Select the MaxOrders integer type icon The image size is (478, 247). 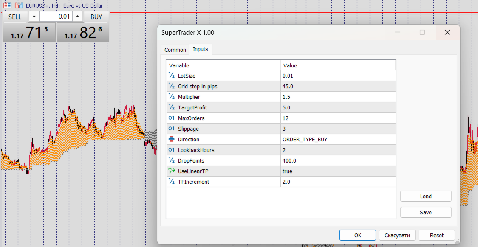click(171, 118)
